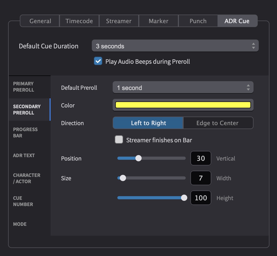Switch Direction to Edge to Center
Image resolution: width=277 pixels, height=256 pixels.
tap(218, 123)
